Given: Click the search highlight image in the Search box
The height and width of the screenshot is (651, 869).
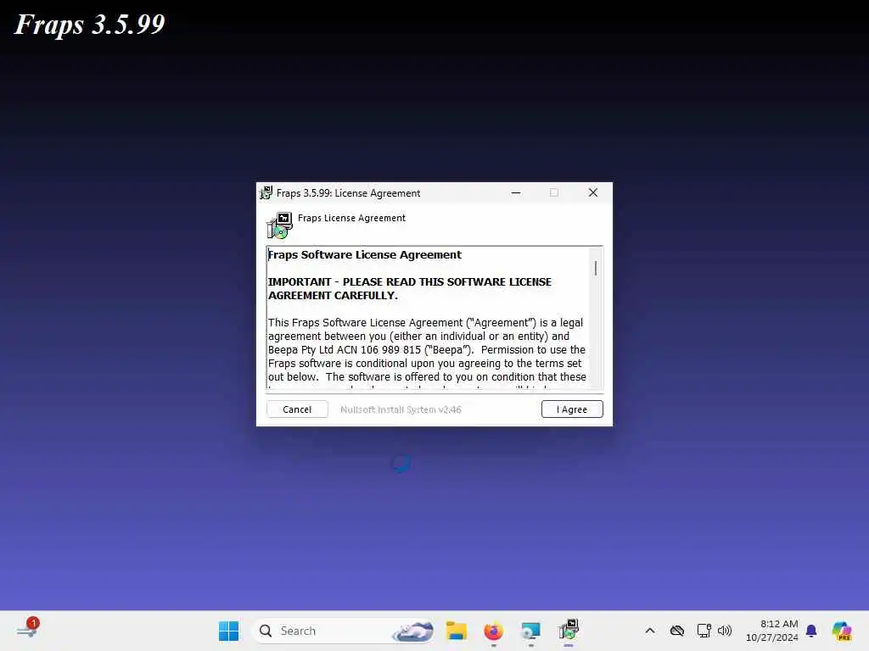Looking at the screenshot, I should 413,631.
